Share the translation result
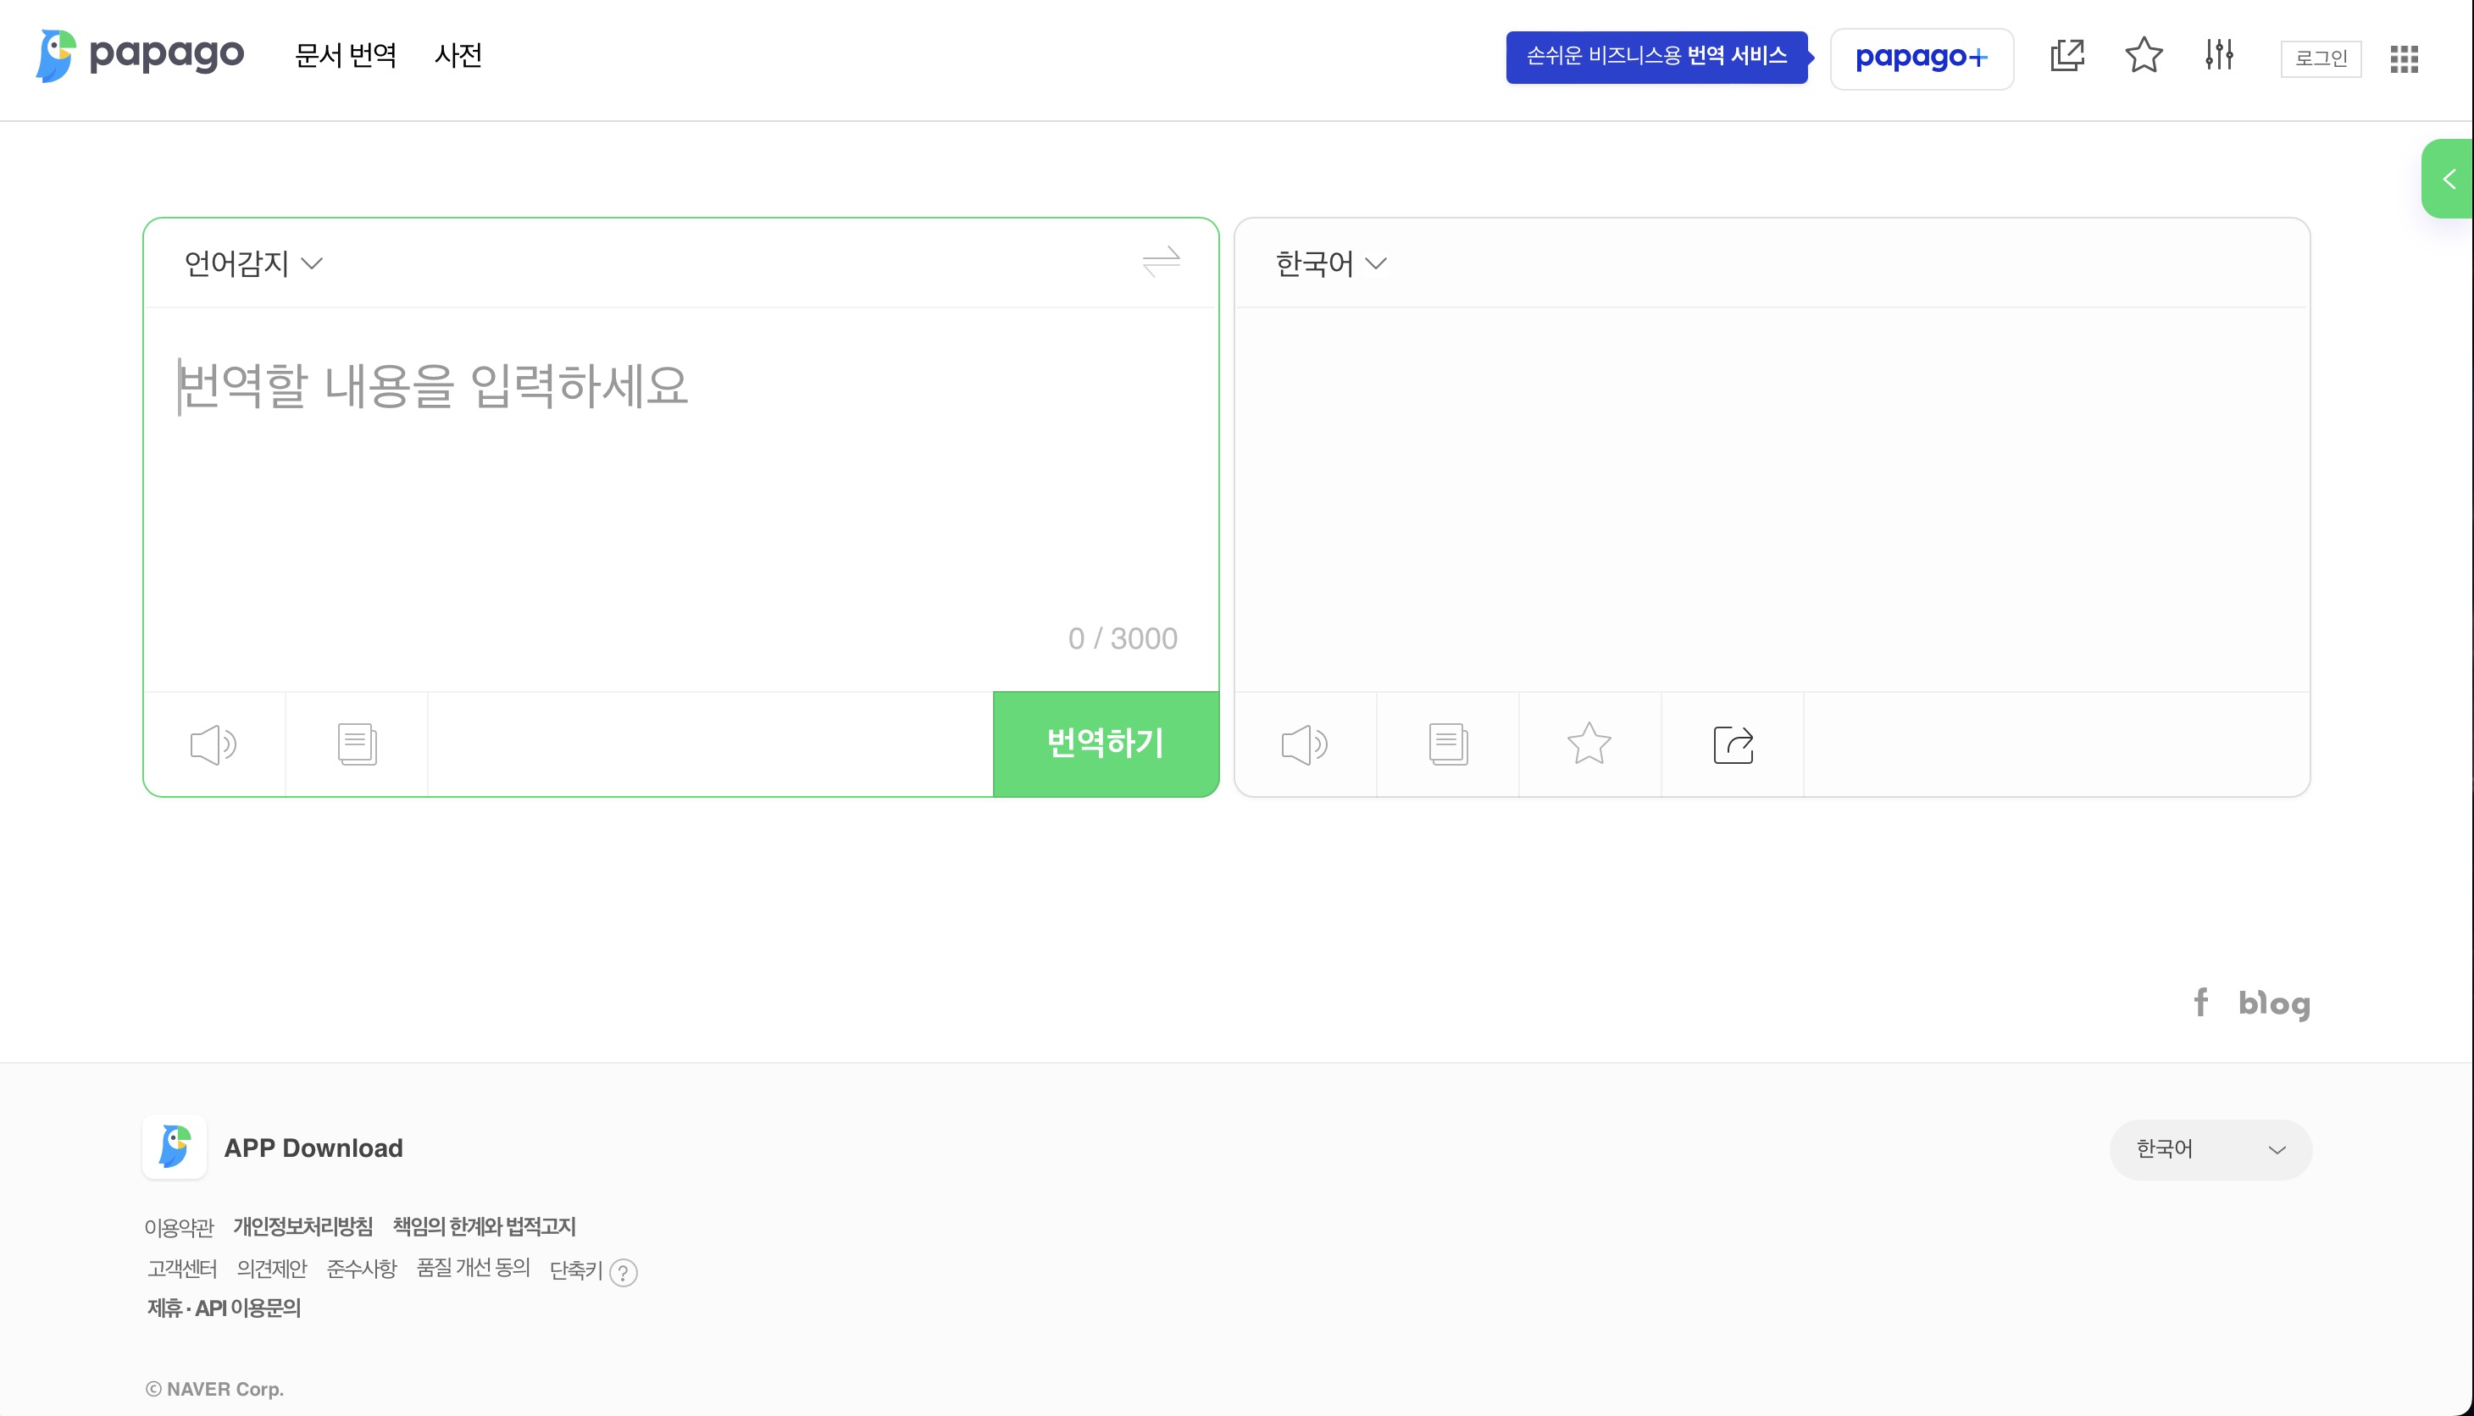Image resolution: width=2474 pixels, height=1416 pixels. [x=1732, y=743]
